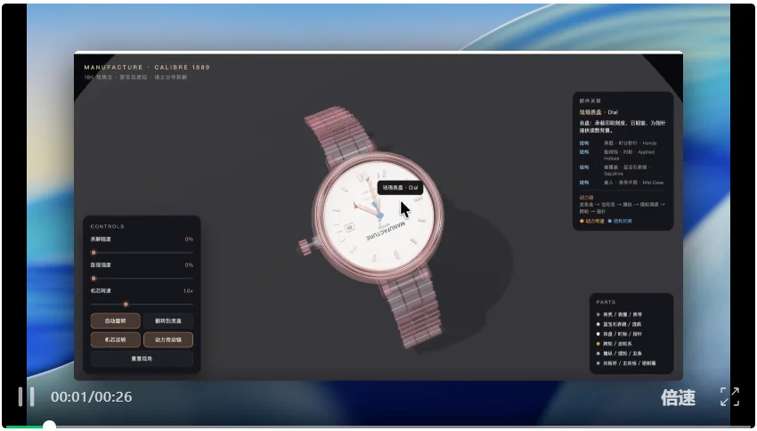Click the 拆解程度 slider handle at 0%

tap(94, 252)
